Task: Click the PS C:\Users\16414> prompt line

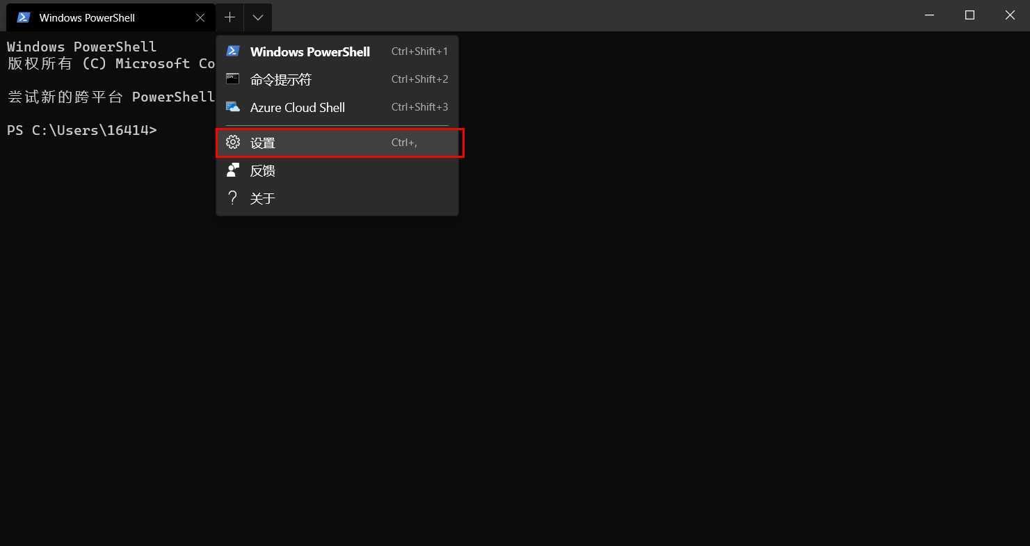Action: (x=82, y=130)
